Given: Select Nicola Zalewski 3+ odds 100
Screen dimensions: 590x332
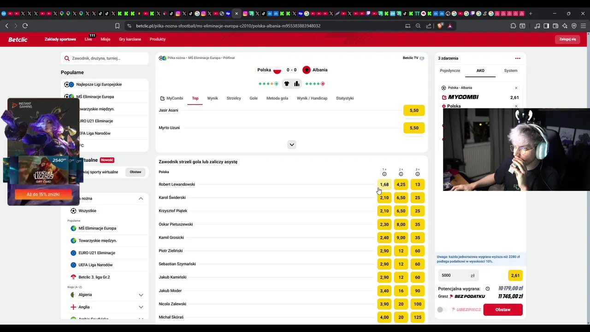Looking at the screenshot, I should coord(418,304).
